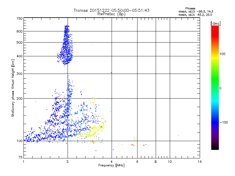Viewport: 235px width, 176px height.
Task: Select the 'mean, sd,X: 83.2, 20.0' line
Action: (195, 15)
